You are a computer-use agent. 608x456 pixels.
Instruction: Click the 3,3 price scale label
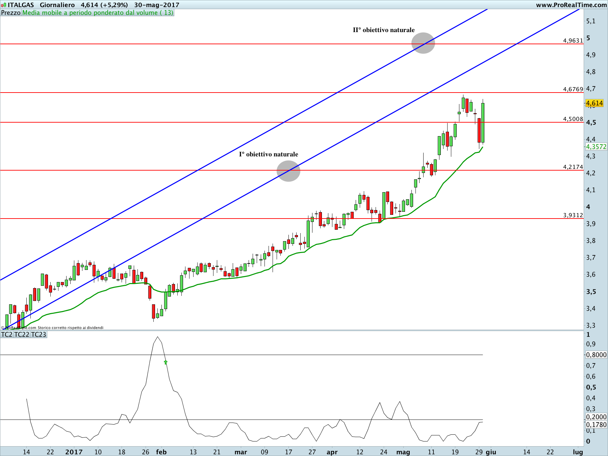point(591,326)
